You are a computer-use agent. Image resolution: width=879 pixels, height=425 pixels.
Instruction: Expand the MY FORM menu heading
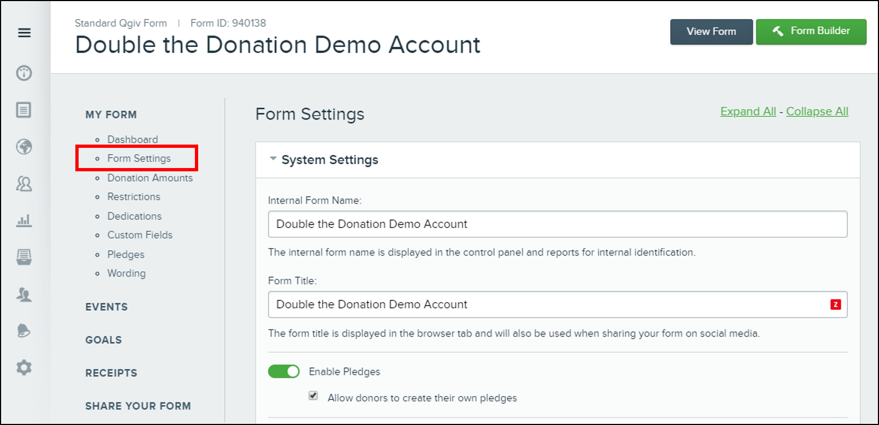(x=111, y=115)
